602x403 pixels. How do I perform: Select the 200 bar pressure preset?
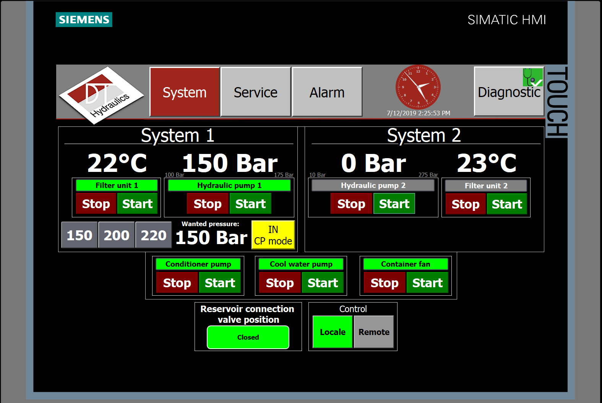click(x=116, y=235)
